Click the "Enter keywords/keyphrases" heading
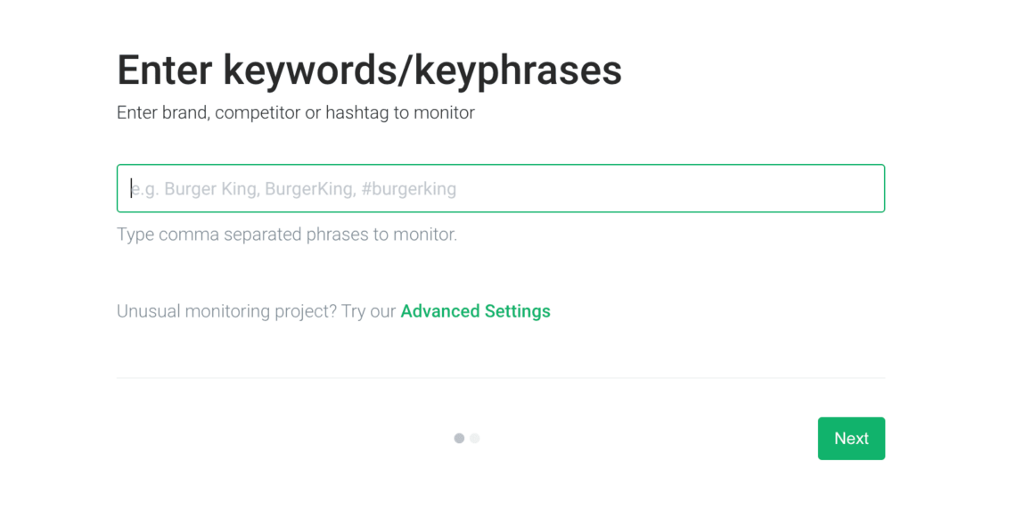This screenshot has width=1016, height=519. point(369,70)
